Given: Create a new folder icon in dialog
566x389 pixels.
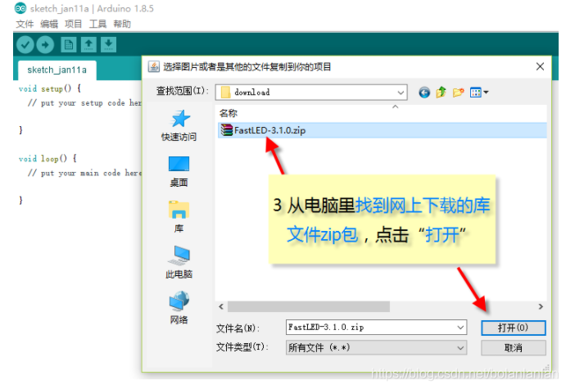Looking at the screenshot, I should 458,93.
